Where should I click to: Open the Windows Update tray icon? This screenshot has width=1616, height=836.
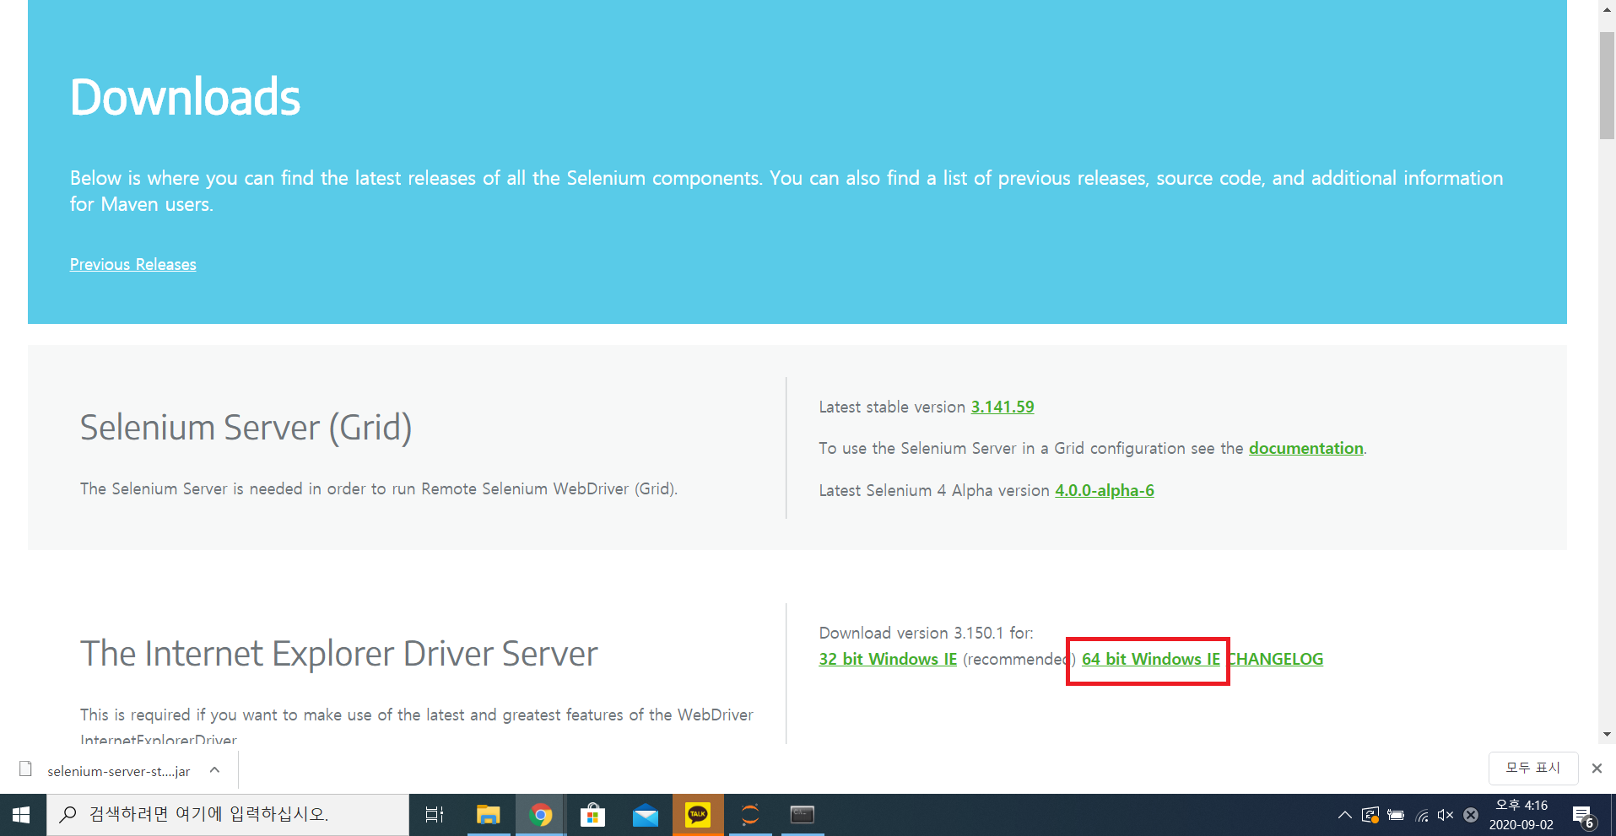(1370, 815)
